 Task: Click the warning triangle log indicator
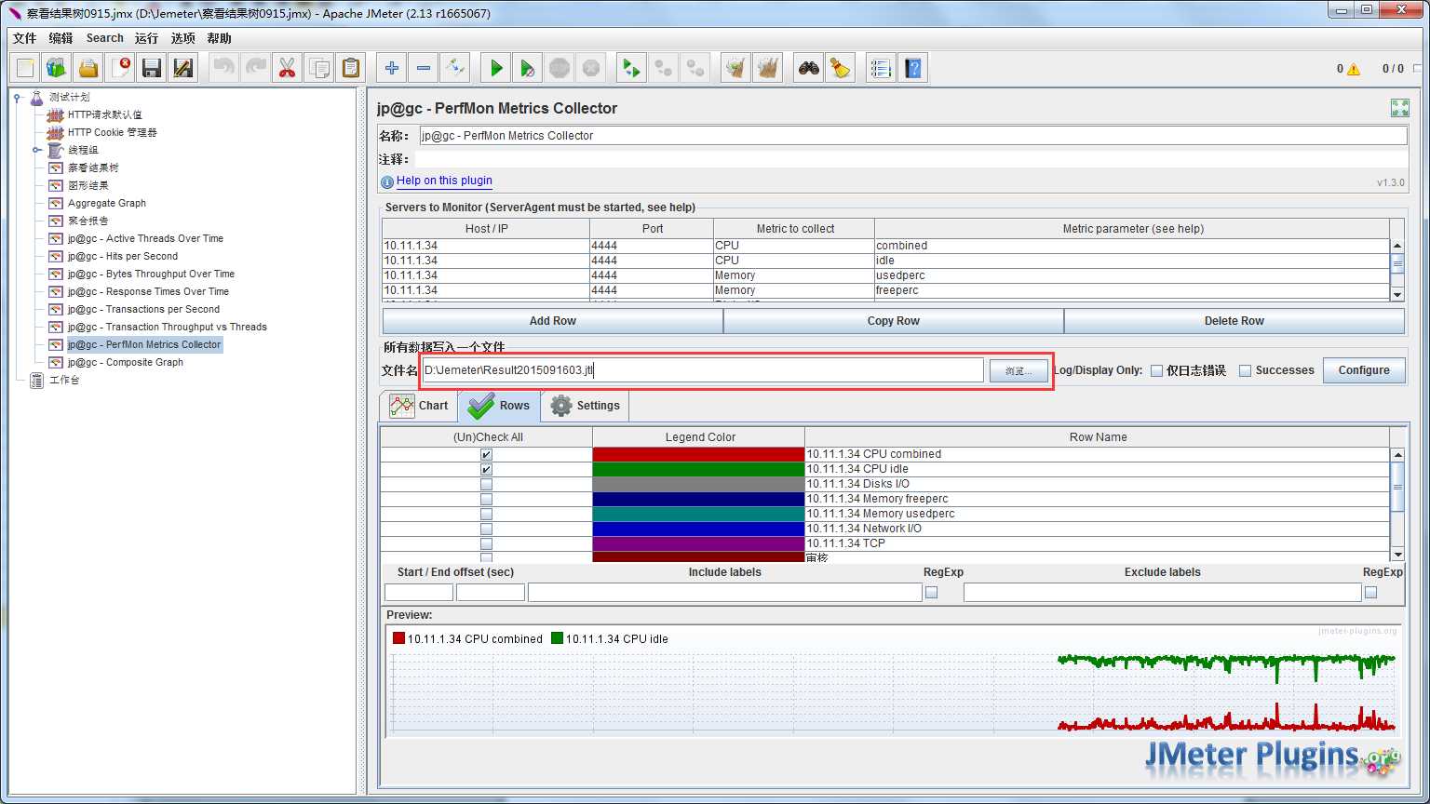coord(1353,69)
